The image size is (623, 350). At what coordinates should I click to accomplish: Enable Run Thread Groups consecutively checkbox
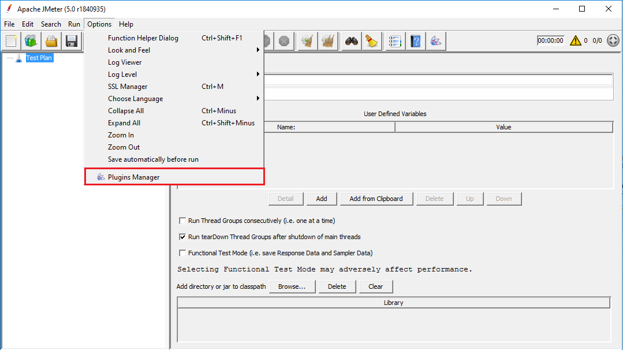coord(182,221)
